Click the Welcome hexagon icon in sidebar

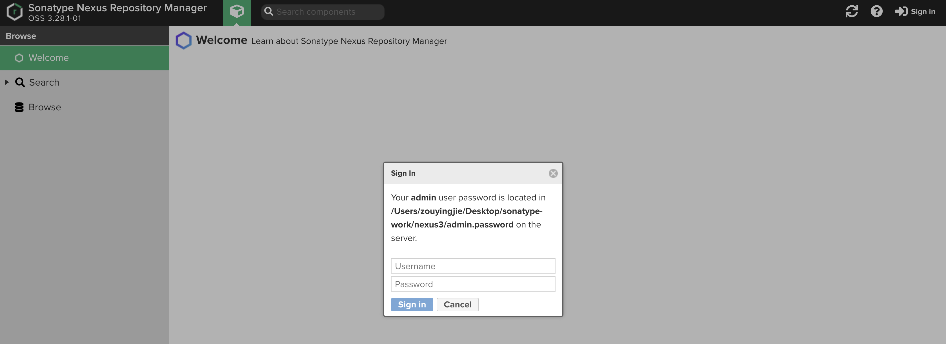[19, 58]
